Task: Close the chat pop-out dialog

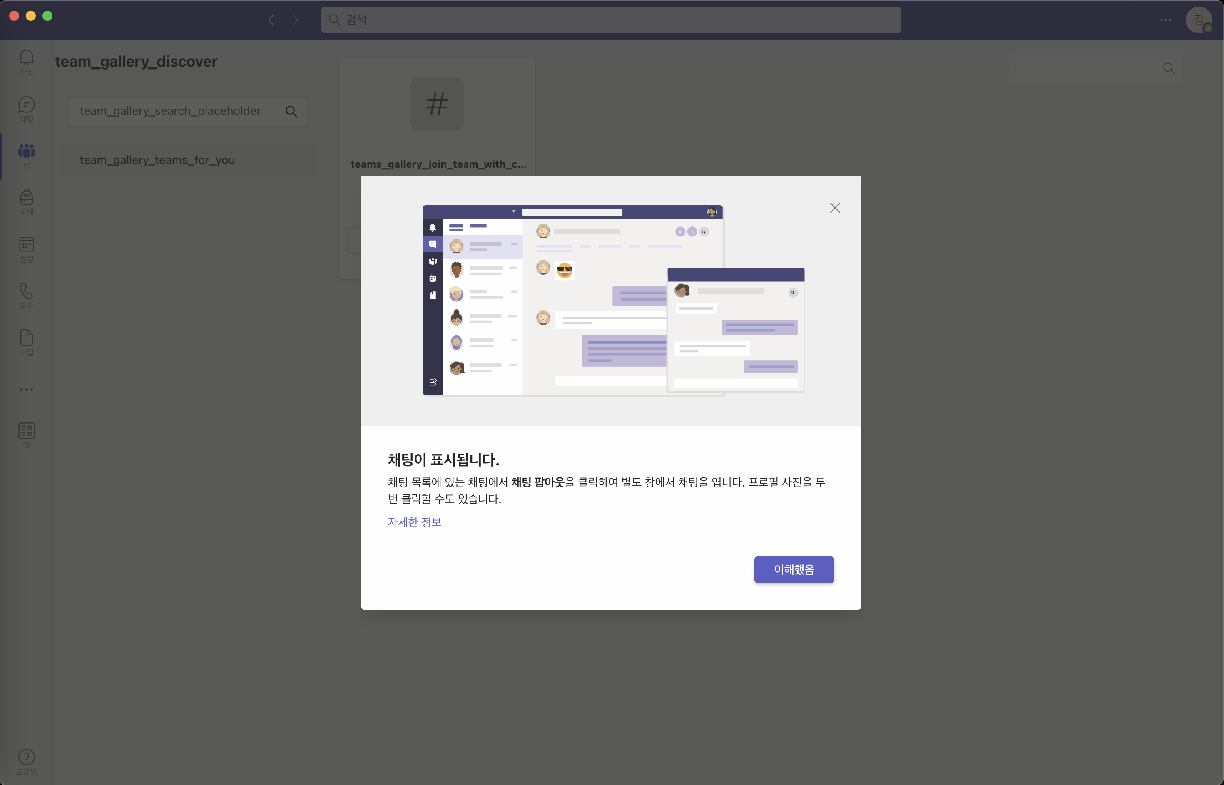Action: 834,207
